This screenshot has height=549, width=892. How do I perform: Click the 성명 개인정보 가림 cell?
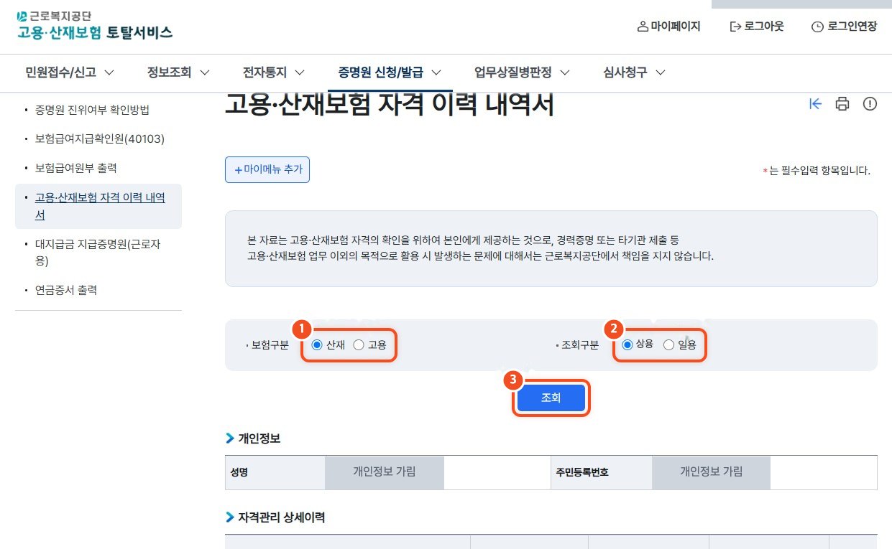point(385,472)
